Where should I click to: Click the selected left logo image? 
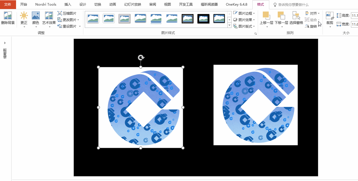[141, 108]
